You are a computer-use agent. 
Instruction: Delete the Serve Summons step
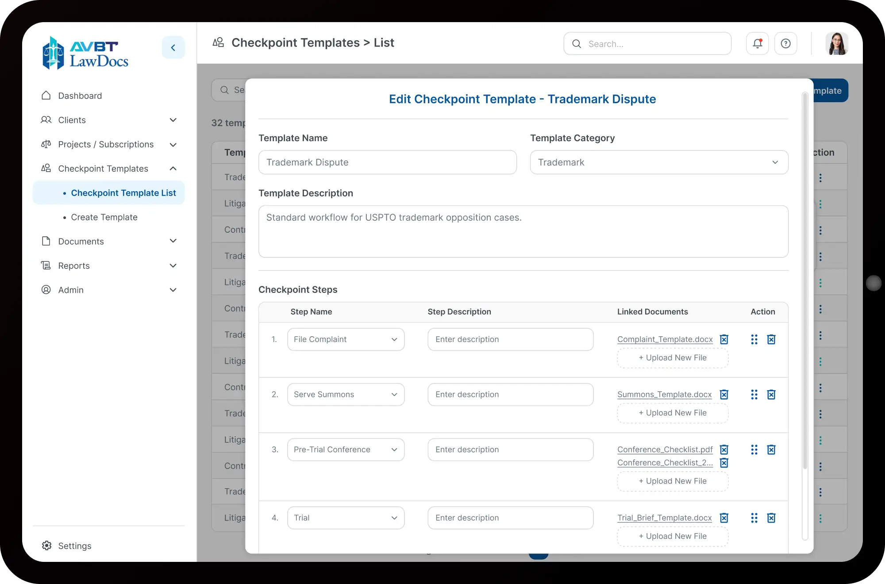[771, 395]
